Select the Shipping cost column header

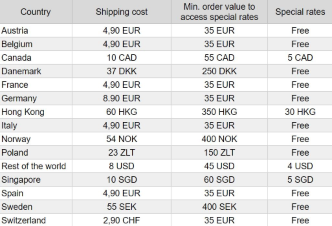(122, 12)
